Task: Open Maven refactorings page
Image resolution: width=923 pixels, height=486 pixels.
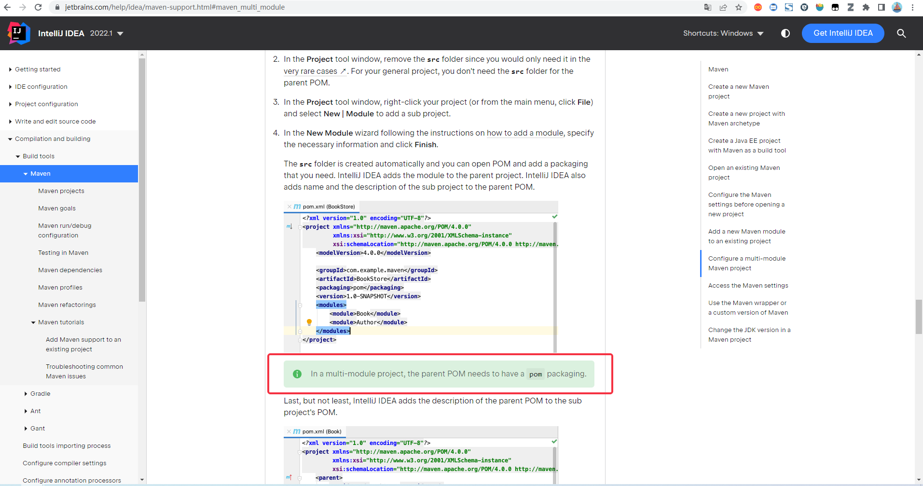Action: point(67,305)
